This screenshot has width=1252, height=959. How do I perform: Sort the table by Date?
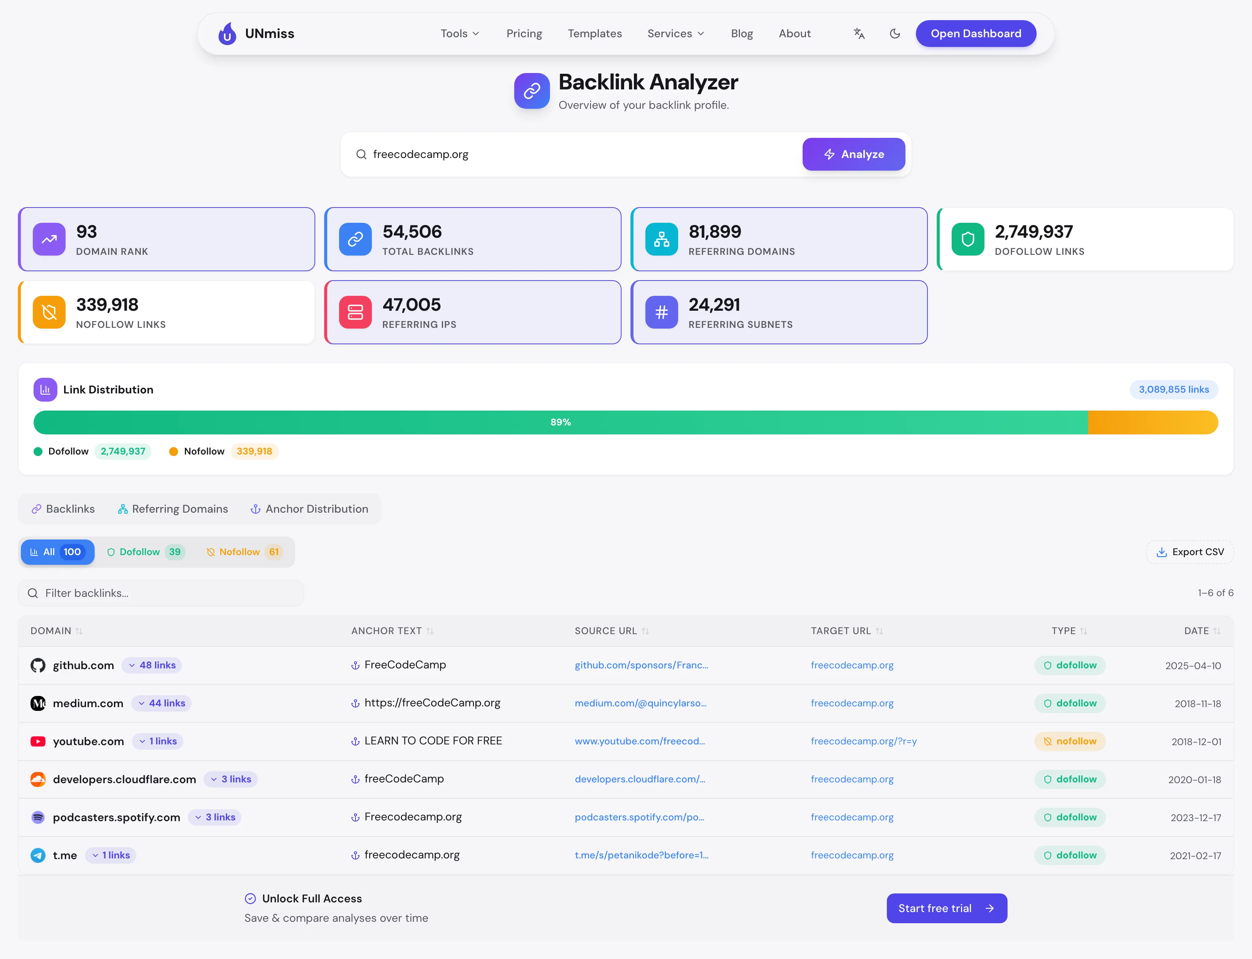pyautogui.click(x=1202, y=631)
